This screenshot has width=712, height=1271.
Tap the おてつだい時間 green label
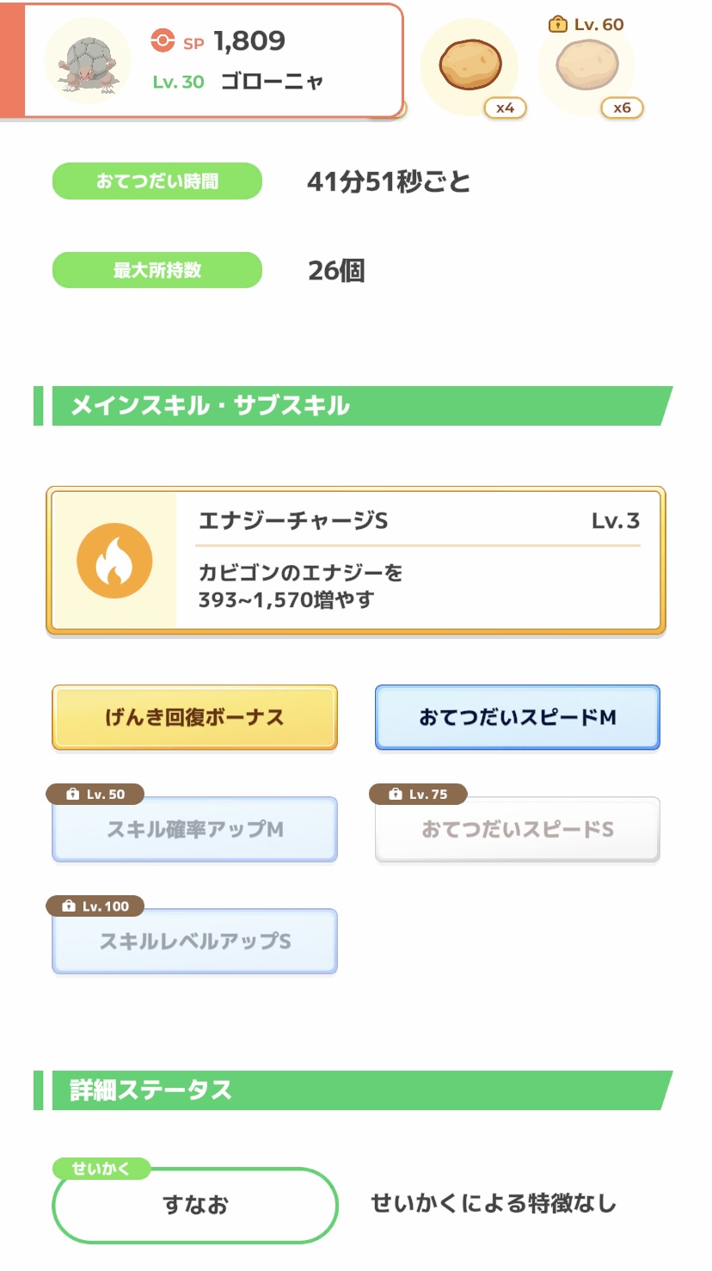point(157,181)
